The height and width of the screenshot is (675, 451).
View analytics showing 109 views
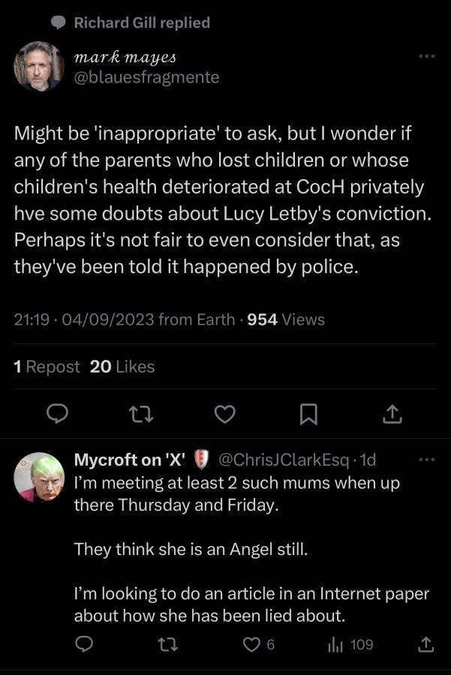(x=350, y=644)
